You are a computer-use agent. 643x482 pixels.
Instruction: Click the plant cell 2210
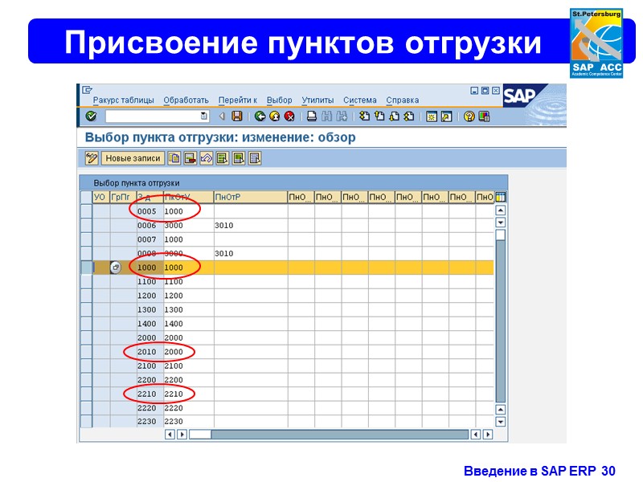pyautogui.click(x=149, y=394)
